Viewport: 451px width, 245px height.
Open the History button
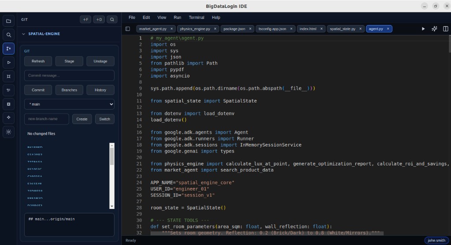coord(100,90)
